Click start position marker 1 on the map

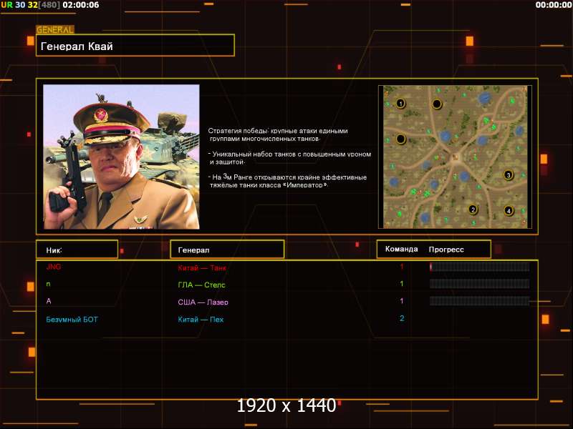click(x=400, y=104)
